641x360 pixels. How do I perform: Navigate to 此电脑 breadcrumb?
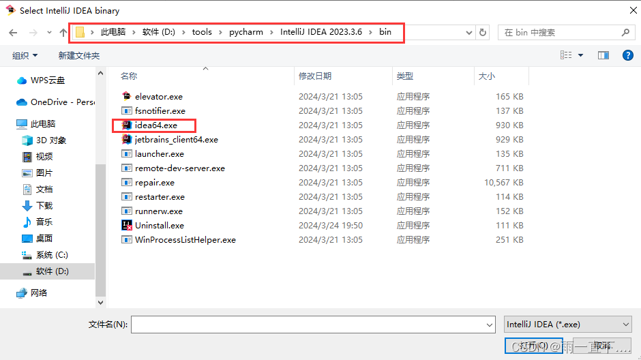tap(113, 32)
